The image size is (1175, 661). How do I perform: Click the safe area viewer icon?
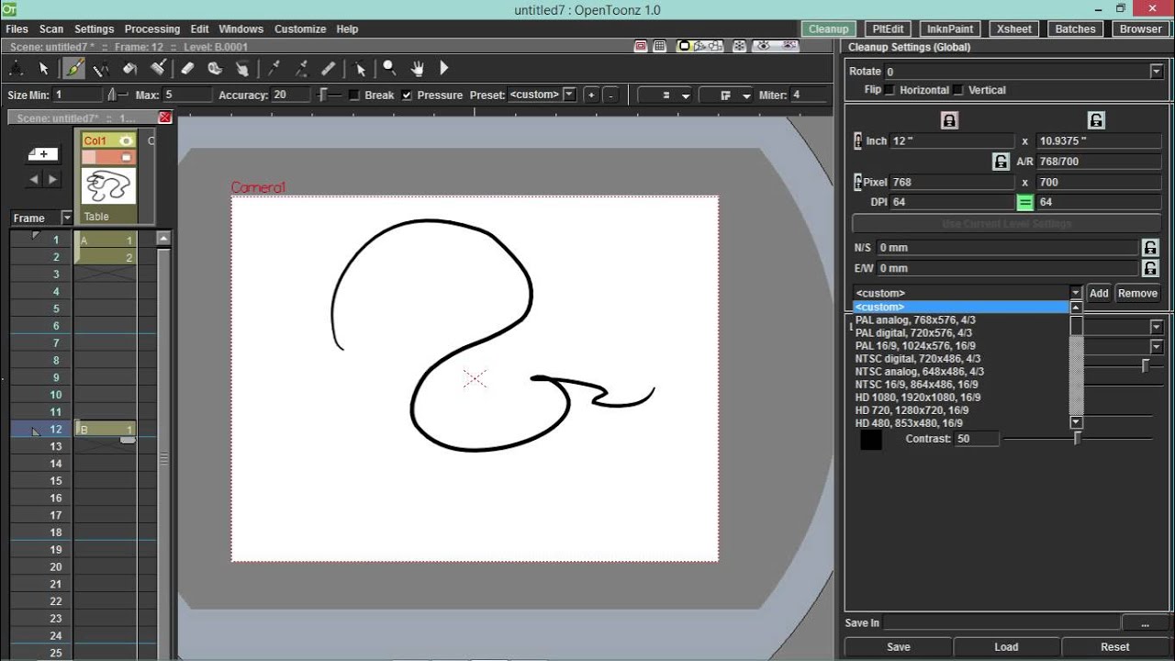click(642, 46)
